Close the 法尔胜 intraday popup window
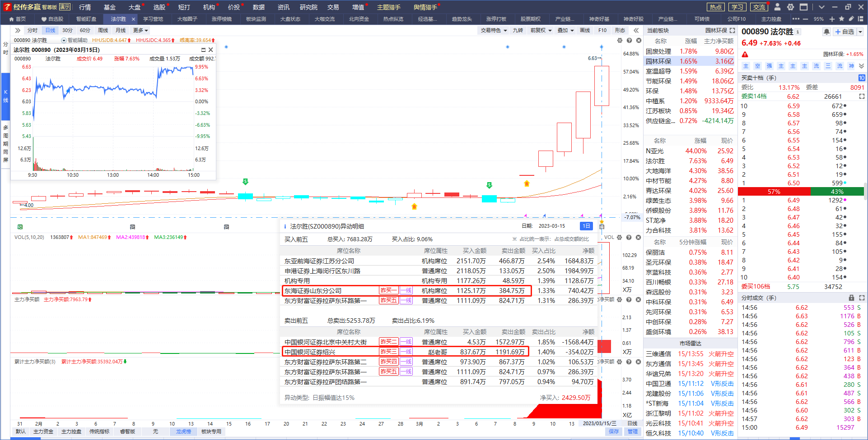The height and width of the screenshot is (440, 868). click(x=210, y=50)
